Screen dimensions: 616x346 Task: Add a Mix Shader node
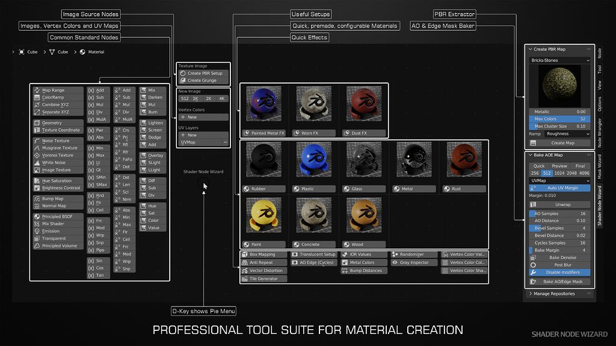click(x=58, y=223)
